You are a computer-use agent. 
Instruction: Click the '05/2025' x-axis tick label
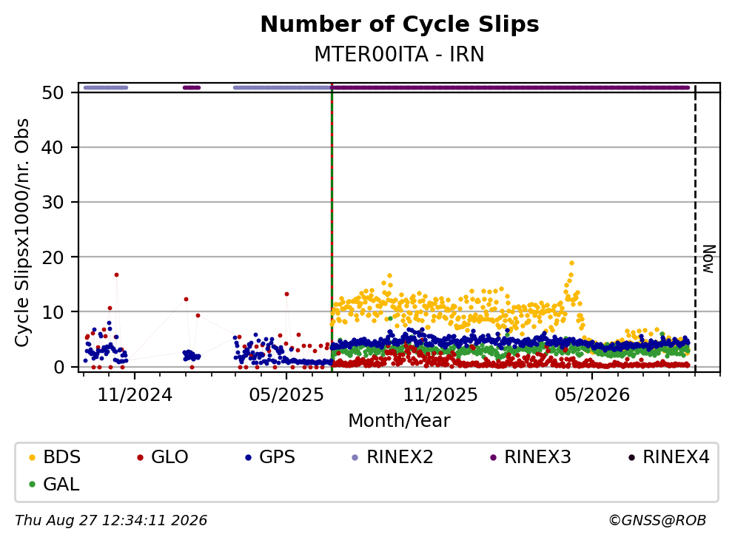(x=286, y=396)
